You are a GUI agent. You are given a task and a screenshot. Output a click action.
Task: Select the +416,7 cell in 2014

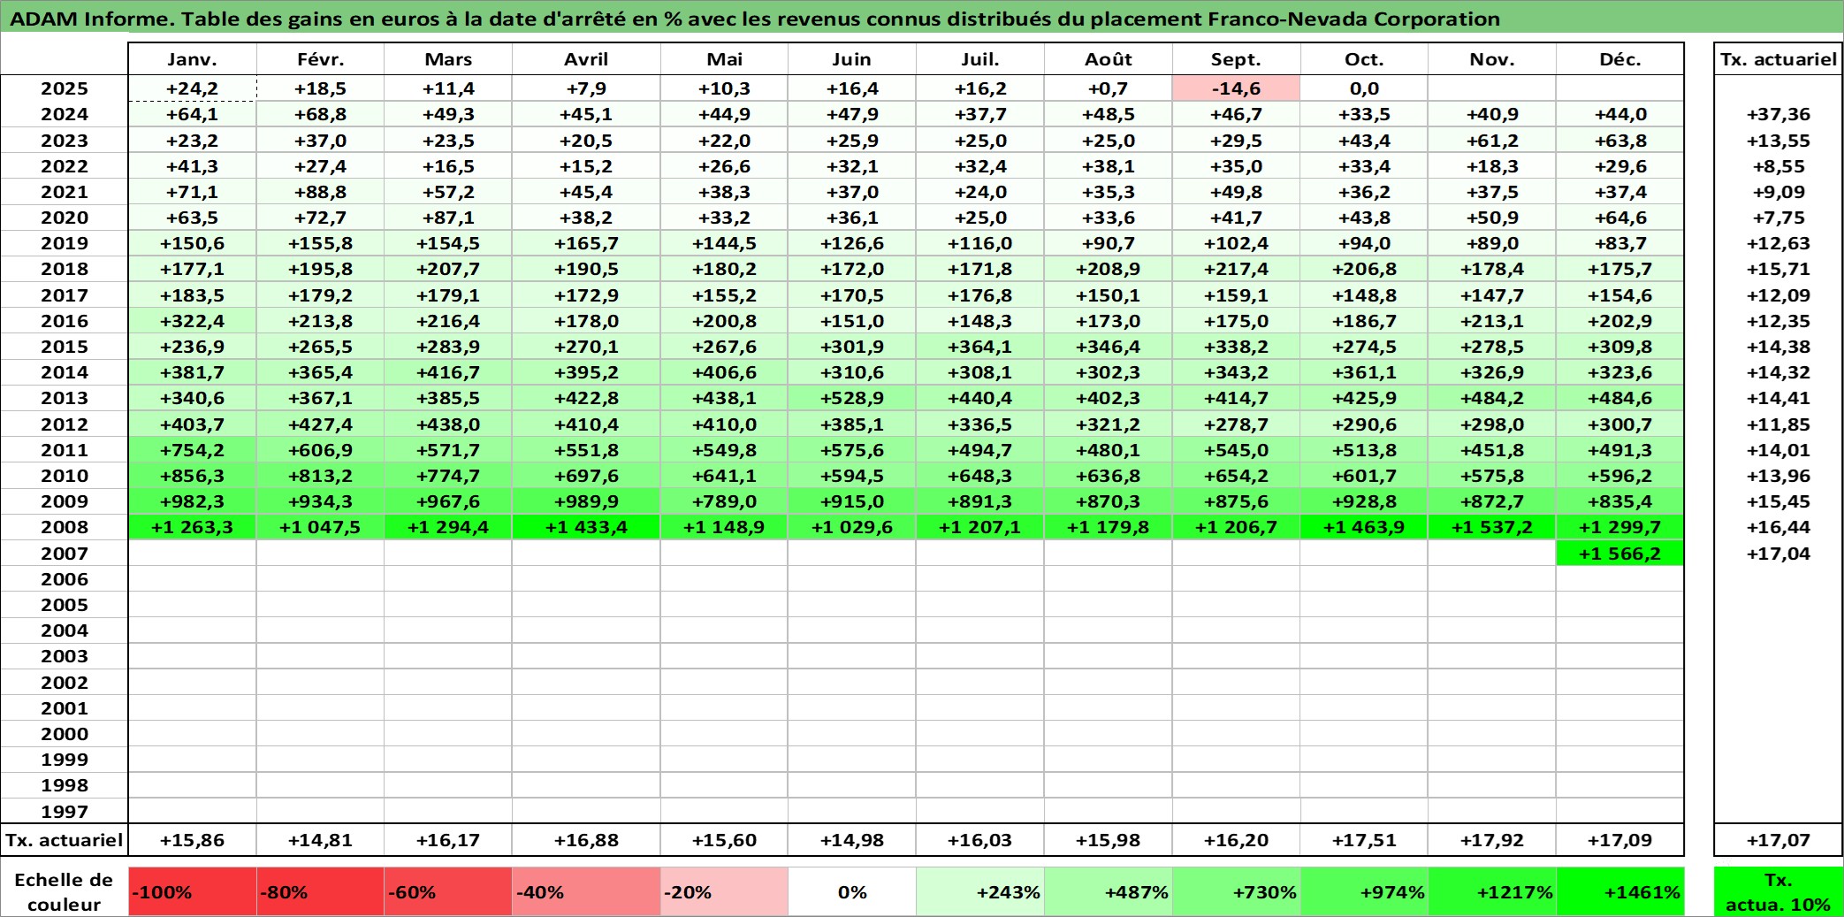point(448,372)
